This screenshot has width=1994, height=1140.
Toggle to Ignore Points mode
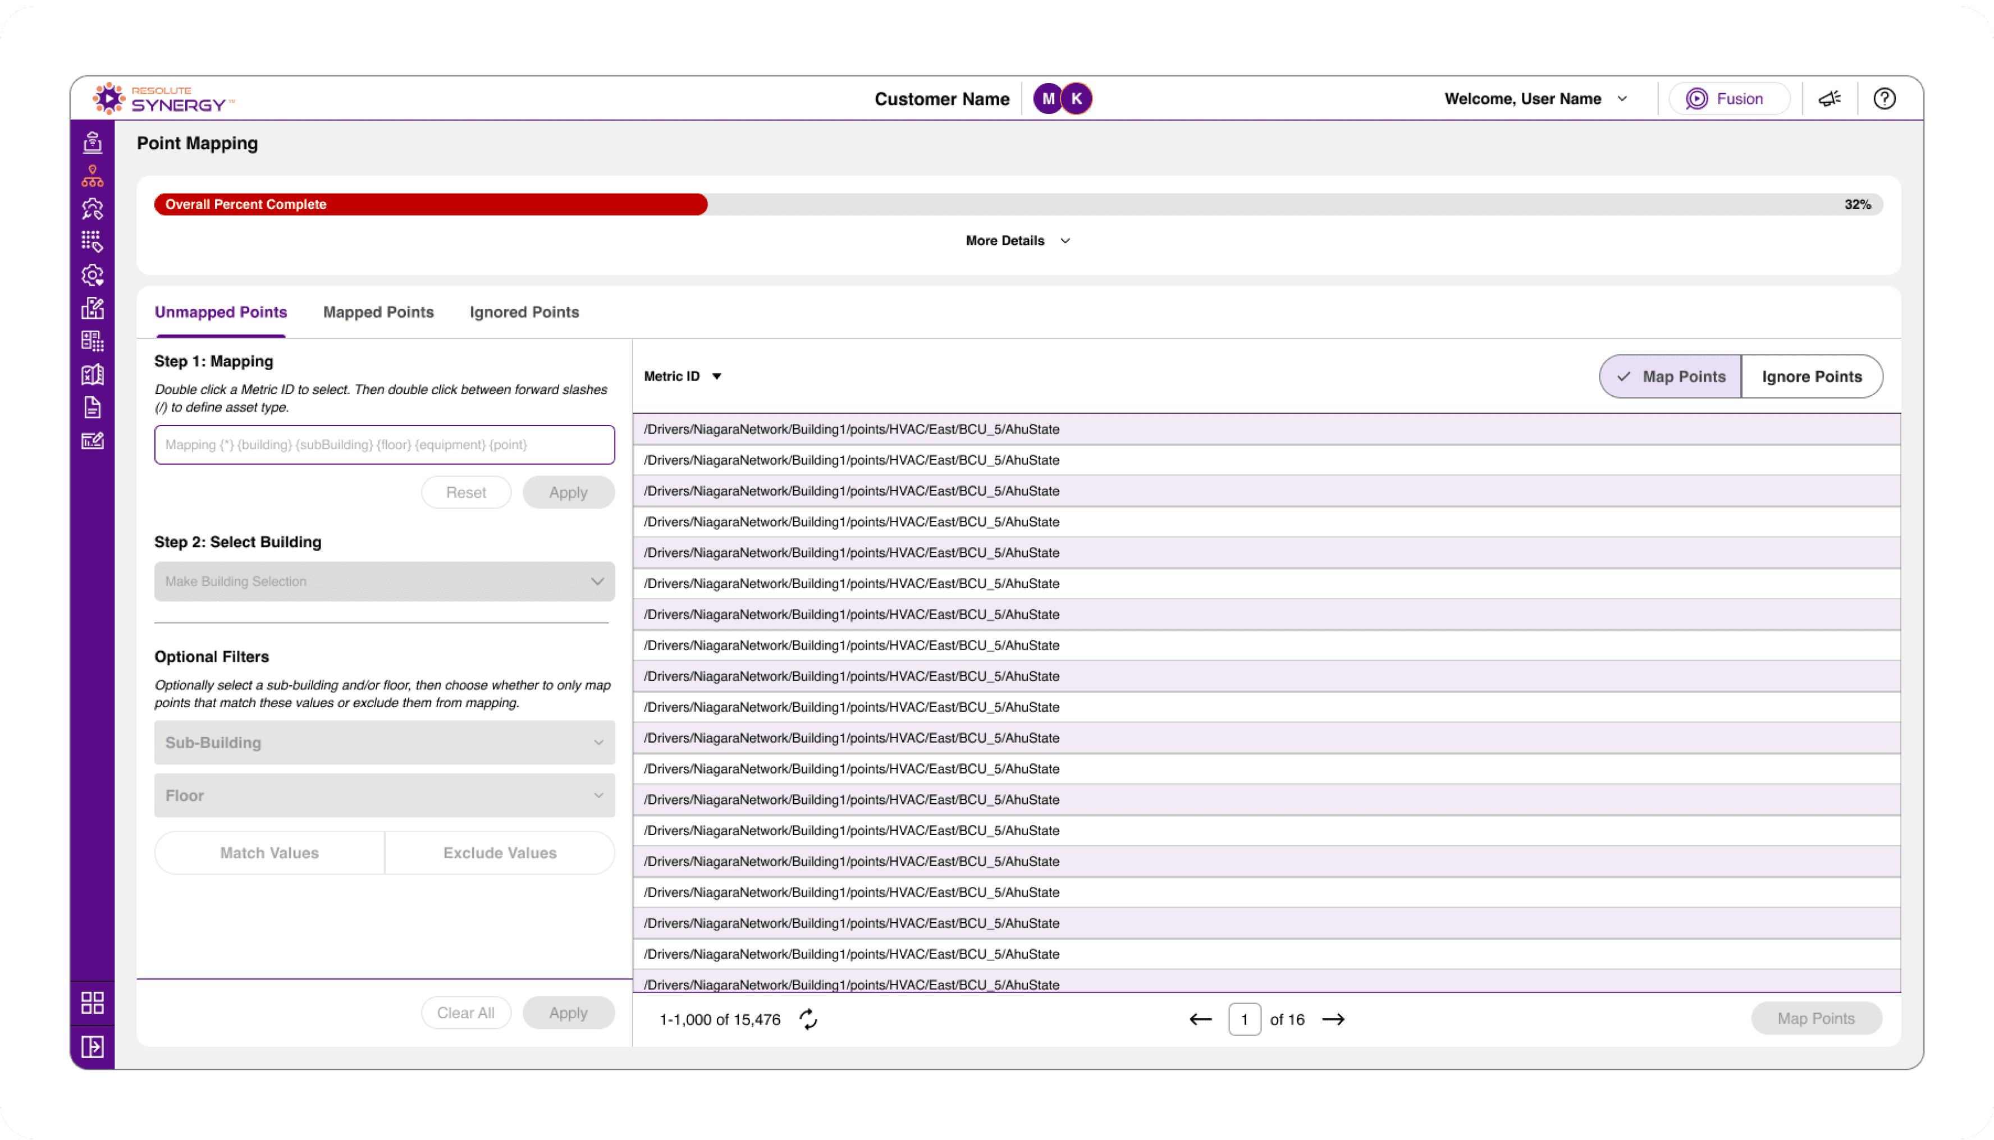point(1812,377)
